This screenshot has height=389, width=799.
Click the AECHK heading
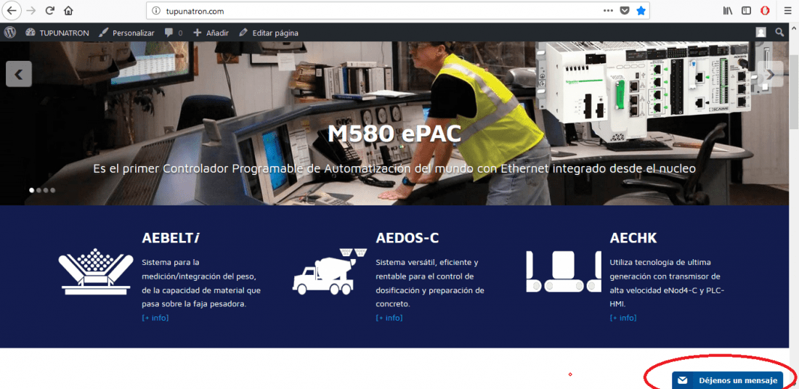pyautogui.click(x=633, y=238)
